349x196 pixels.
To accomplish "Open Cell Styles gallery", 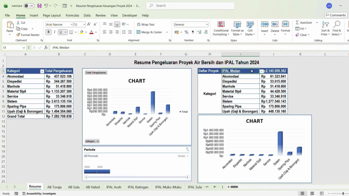I will click(x=250, y=29).
